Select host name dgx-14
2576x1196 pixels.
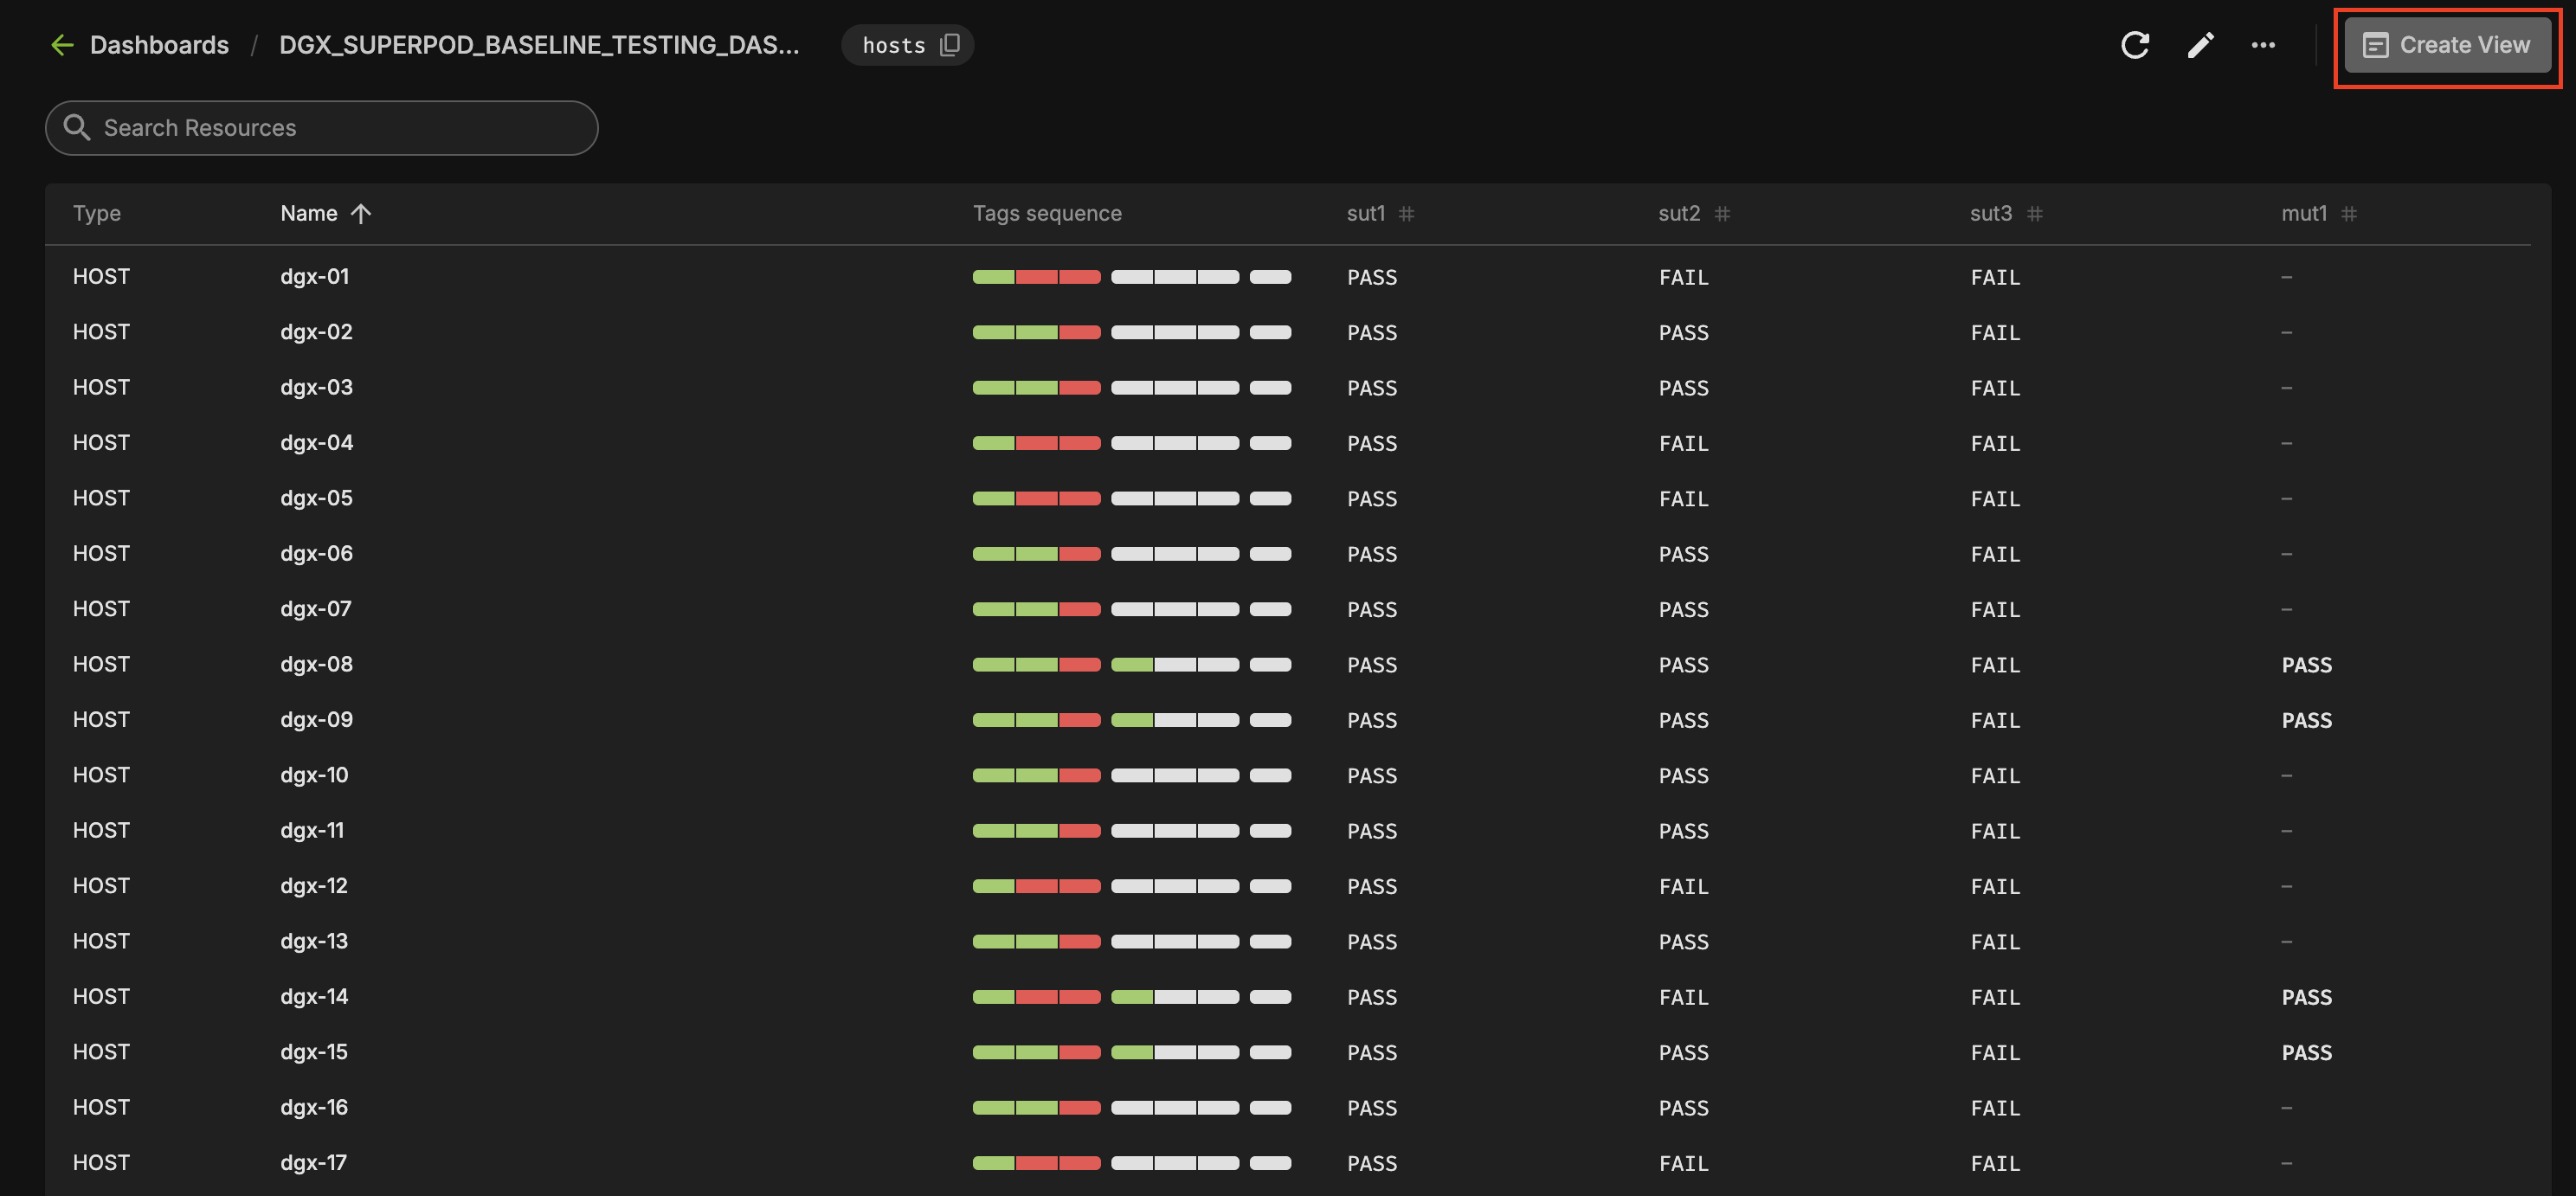314,996
